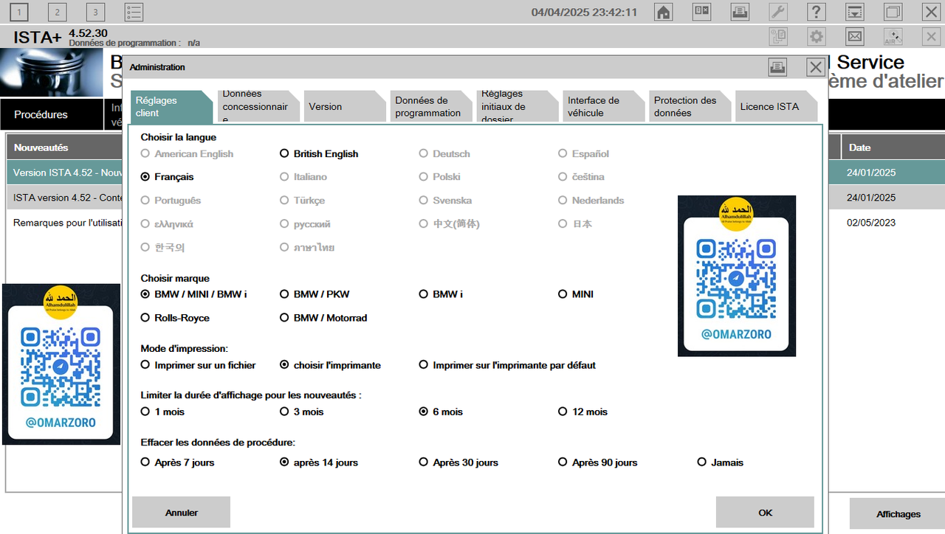
Task: Click the Annuler button
Action: [182, 512]
